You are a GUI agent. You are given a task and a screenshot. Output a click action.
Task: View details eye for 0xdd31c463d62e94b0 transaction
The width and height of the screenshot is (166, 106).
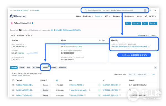tap(13, 90)
